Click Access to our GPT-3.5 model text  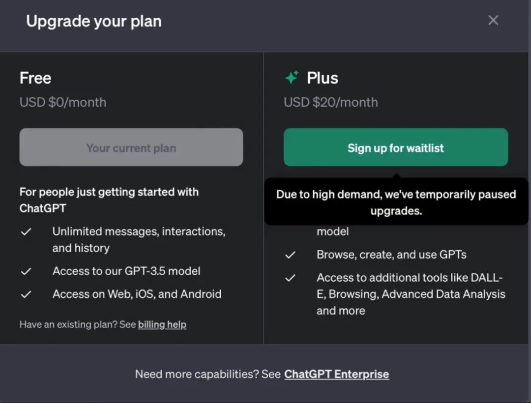coord(126,271)
